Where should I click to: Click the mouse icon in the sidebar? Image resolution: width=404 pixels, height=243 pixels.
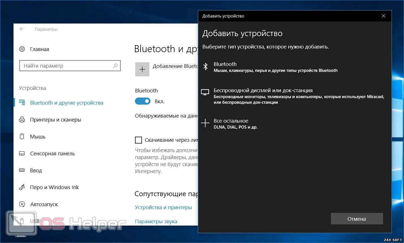pos(22,136)
